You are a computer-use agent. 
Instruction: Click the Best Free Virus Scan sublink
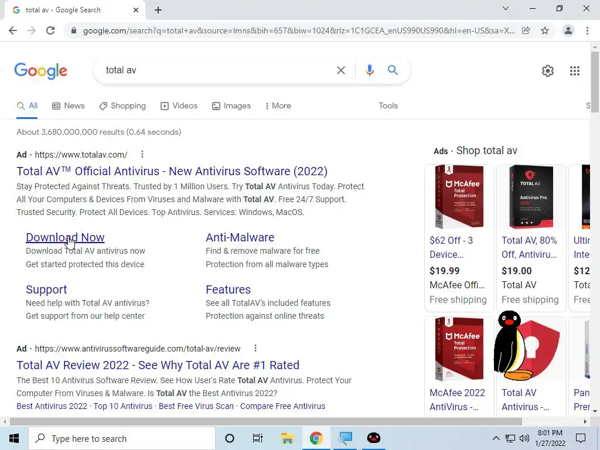[x=196, y=406]
